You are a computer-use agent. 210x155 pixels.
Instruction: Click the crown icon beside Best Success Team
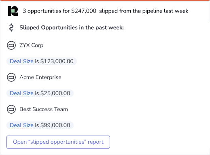(11, 109)
